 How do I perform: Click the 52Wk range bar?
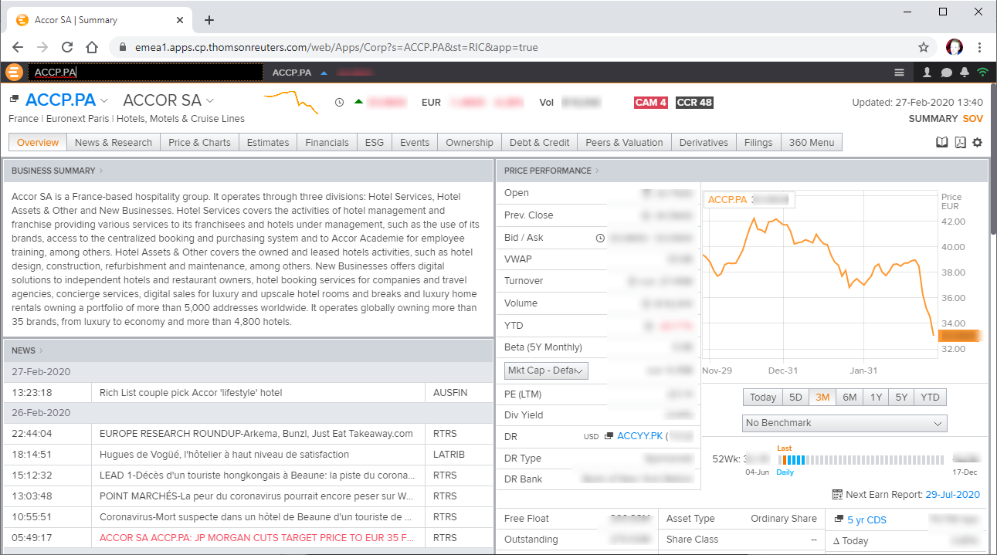click(x=860, y=460)
